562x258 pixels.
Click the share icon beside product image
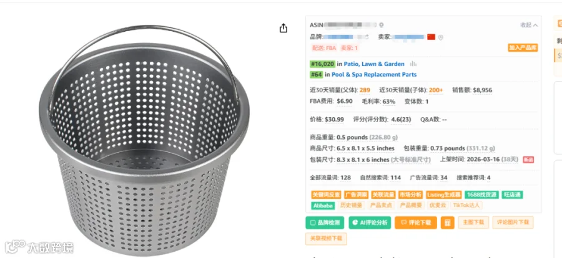[283, 28]
